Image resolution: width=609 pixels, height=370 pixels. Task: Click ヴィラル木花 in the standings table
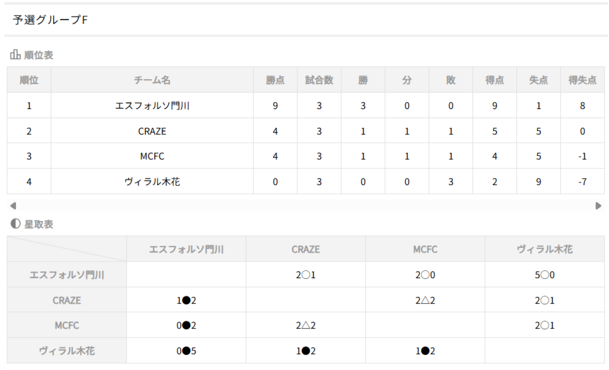[152, 181]
